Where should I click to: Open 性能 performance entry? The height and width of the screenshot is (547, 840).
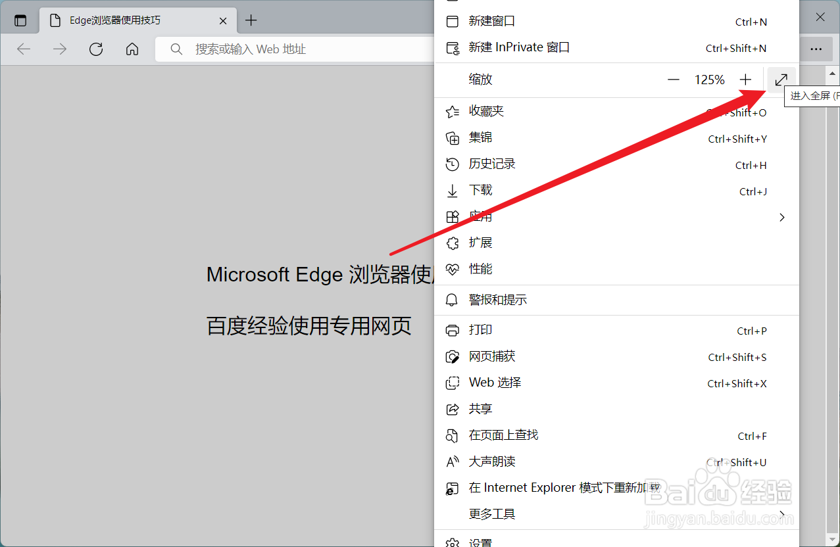click(617, 270)
